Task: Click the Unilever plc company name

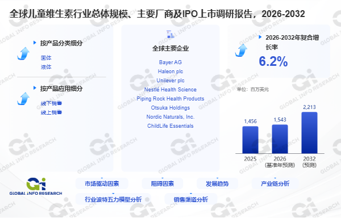Action: click(x=170, y=81)
